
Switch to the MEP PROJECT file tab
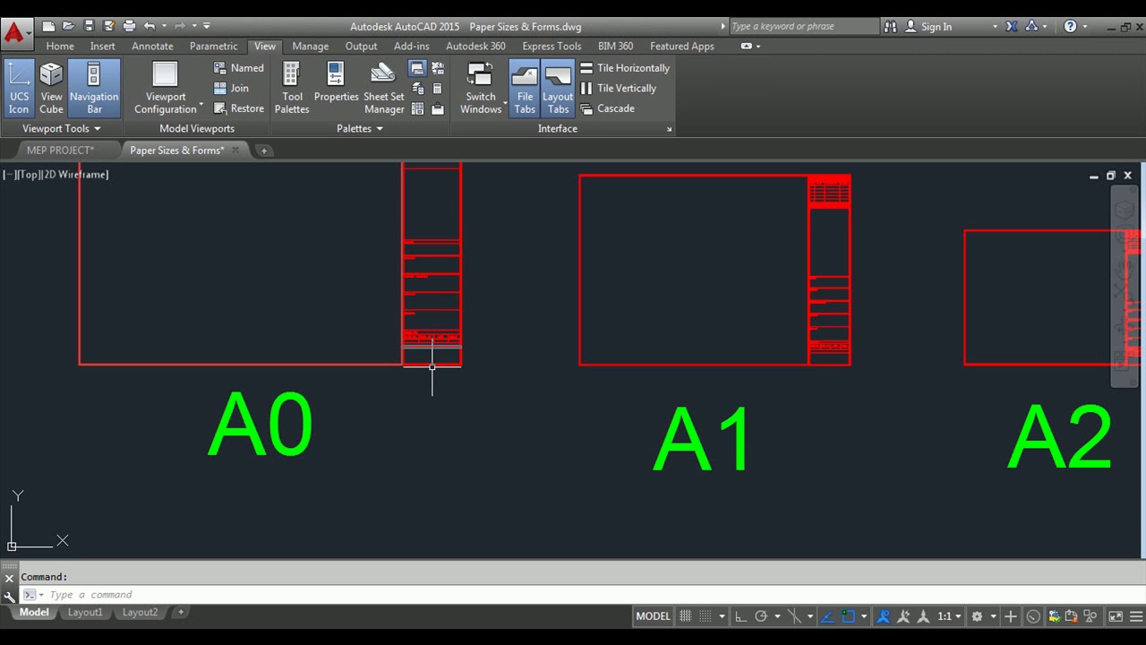click(60, 150)
